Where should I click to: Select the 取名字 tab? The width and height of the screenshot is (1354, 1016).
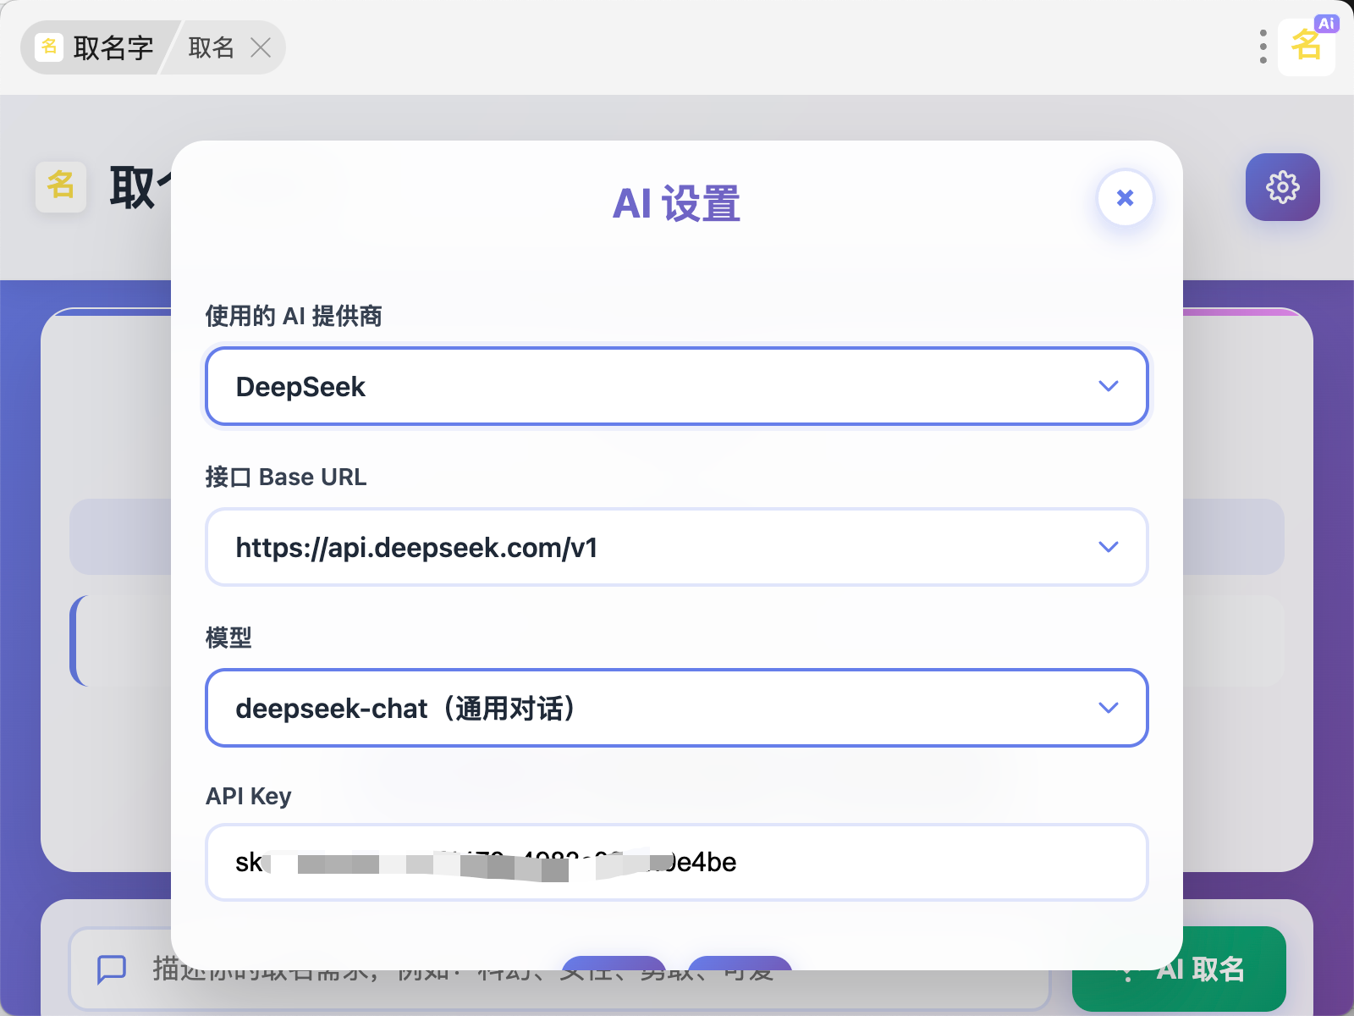coord(97,47)
